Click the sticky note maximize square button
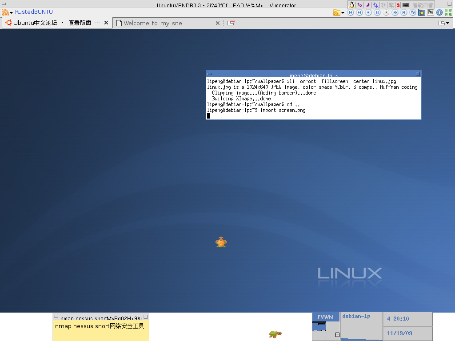 pyautogui.click(x=146, y=317)
